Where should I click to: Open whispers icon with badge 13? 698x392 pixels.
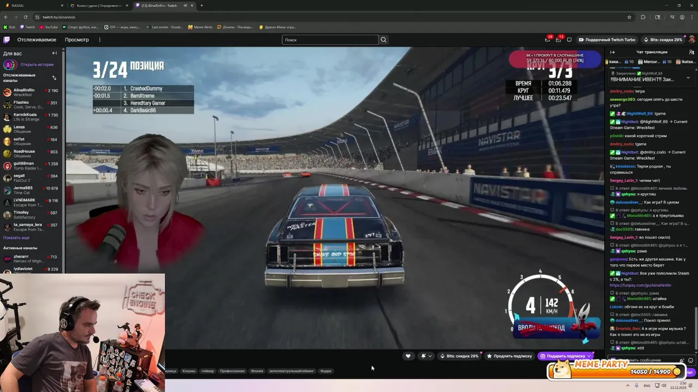[558, 40]
